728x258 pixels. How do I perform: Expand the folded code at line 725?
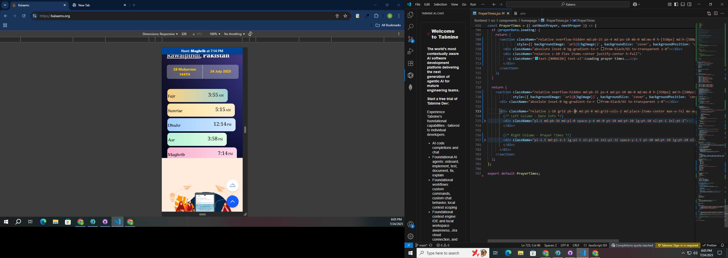485,121
